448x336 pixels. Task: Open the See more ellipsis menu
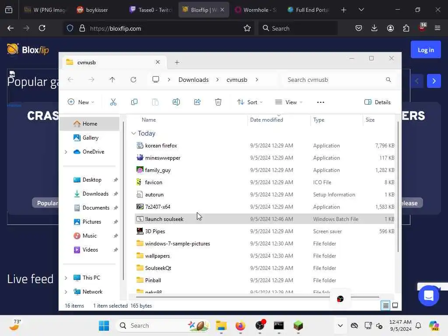click(x=320, y=102)
